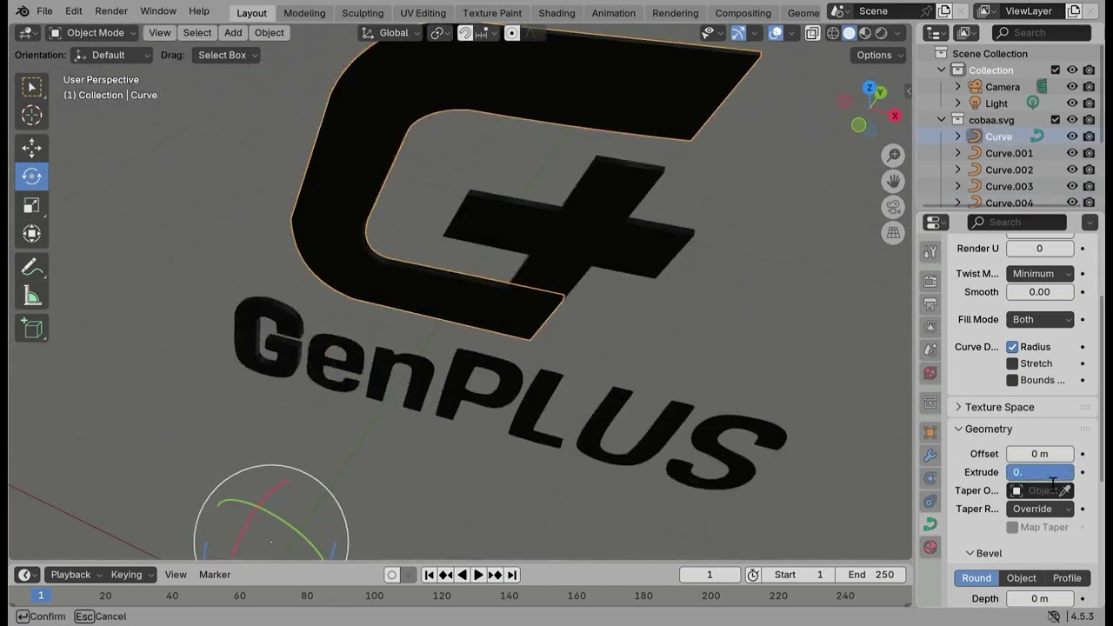Toggle X-ray display in viewport header
The image size is (1113, 626).
[x=811, y=33]
